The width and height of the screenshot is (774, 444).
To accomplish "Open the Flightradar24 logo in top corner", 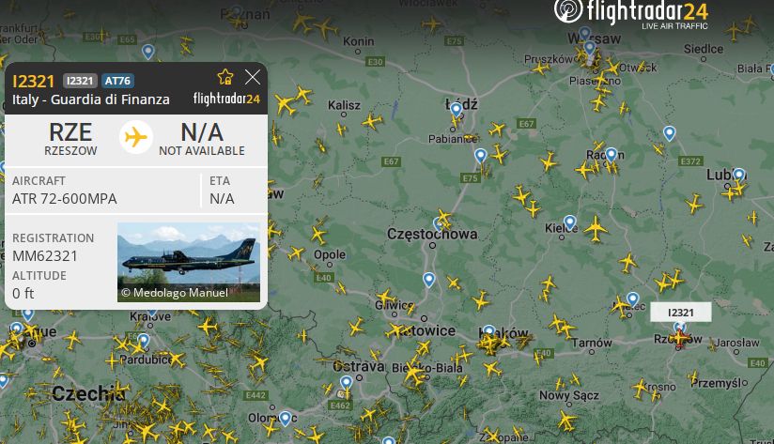I will pos(631,14).
